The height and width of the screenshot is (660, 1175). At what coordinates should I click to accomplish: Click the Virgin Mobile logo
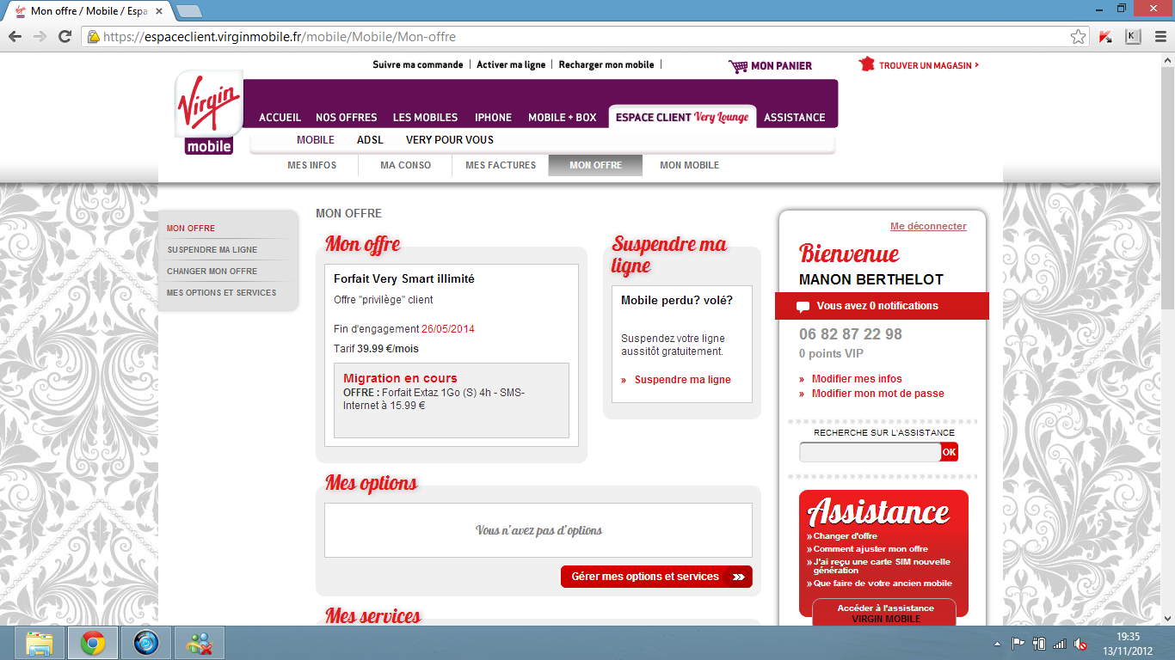point(209,113)
